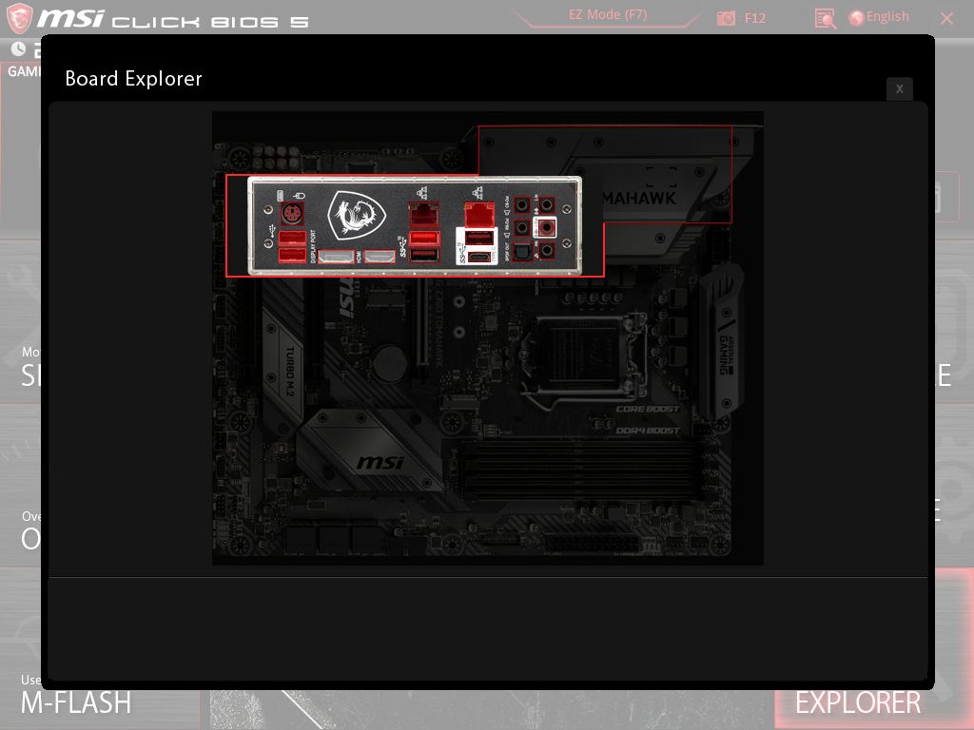Select the S/PDIF optical audio output
This screenshot has width=974, height=730.
pyautogui.click(x=521, y=254)
